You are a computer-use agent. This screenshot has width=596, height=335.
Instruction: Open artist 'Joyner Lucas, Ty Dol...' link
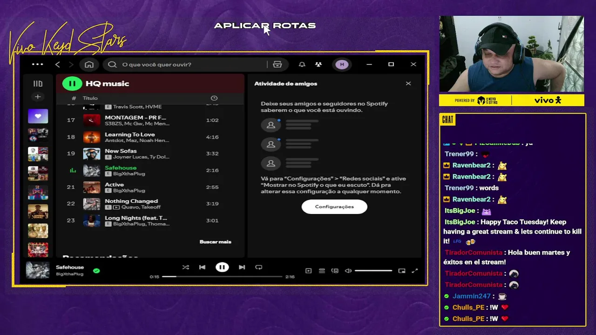click(141, 157)
